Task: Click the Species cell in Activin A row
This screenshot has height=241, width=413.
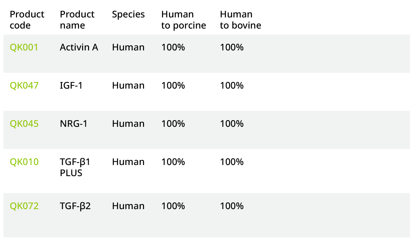Action: tap(128, 47)
